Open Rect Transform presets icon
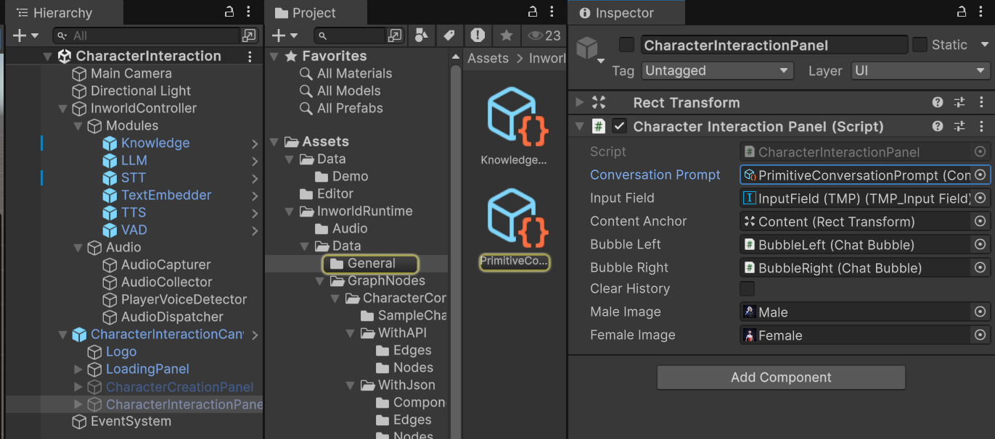The image size is (995, 439). tap(959, 103)
